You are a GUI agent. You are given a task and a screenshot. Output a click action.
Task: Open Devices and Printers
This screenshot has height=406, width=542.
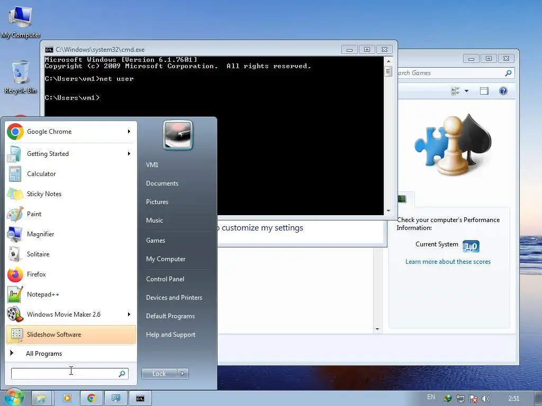(174, 298)
